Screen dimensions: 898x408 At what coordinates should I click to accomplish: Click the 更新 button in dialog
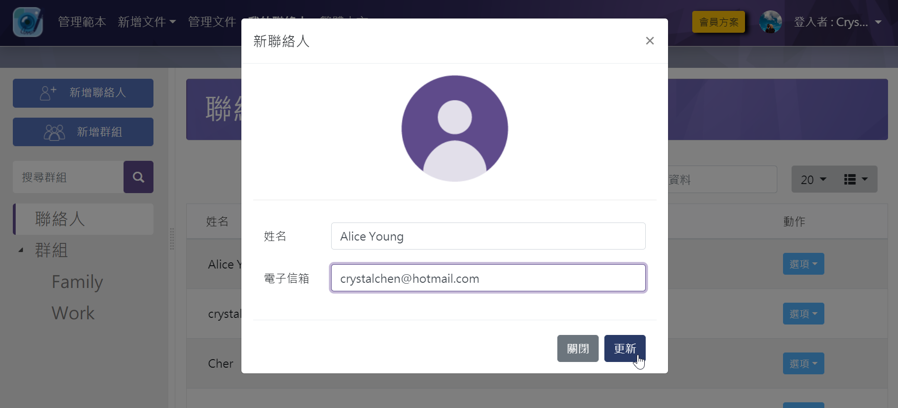(625, 349)
